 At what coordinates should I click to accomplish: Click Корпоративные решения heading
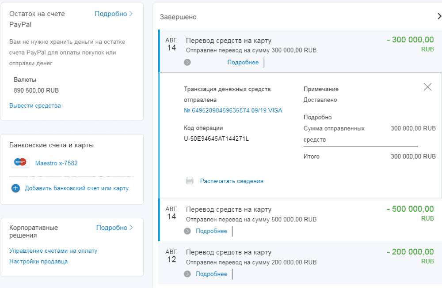pos(34,232)
